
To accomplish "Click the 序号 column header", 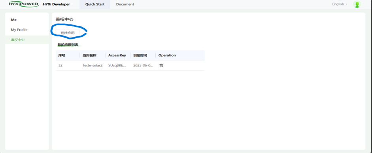I will 62,55.
